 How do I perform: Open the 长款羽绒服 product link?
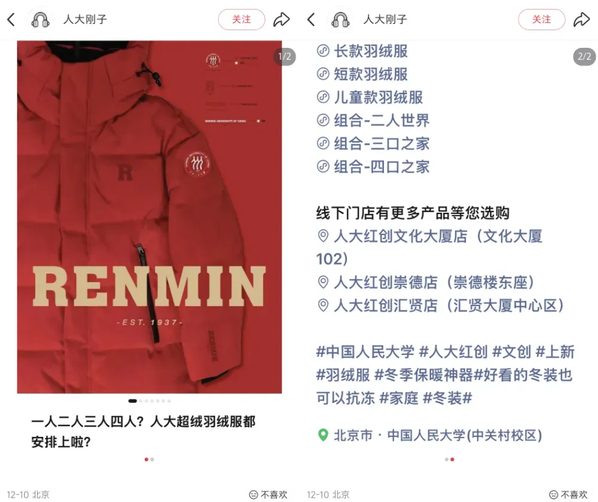362,51
